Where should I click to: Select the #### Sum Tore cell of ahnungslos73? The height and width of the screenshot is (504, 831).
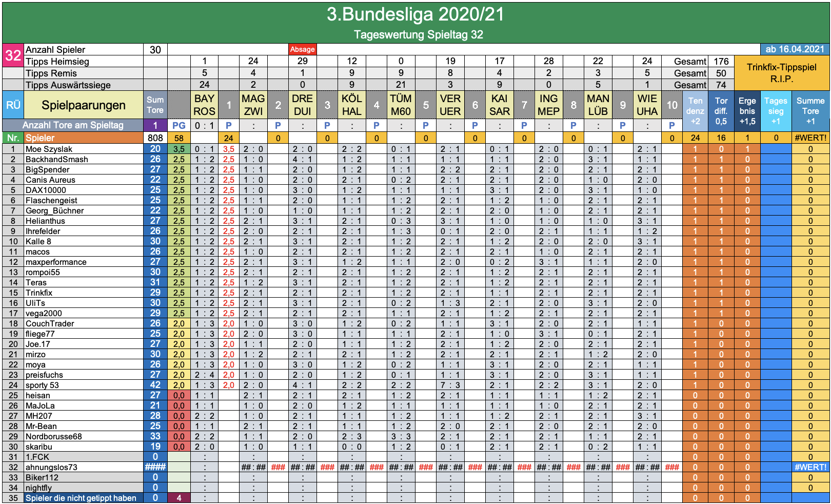155,467
